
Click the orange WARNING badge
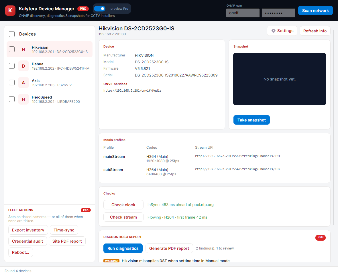coord(111,261)
